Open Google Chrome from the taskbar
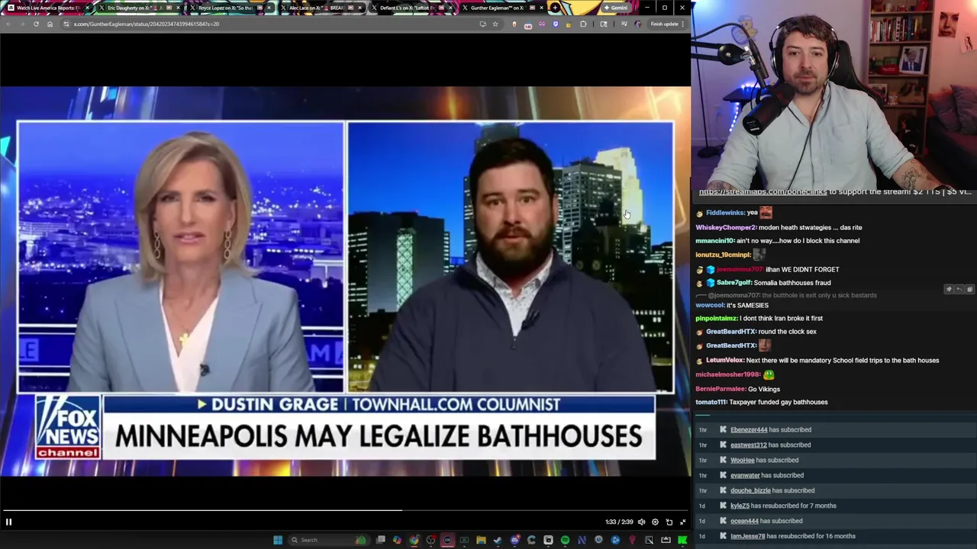 click(x=414, y=540)
